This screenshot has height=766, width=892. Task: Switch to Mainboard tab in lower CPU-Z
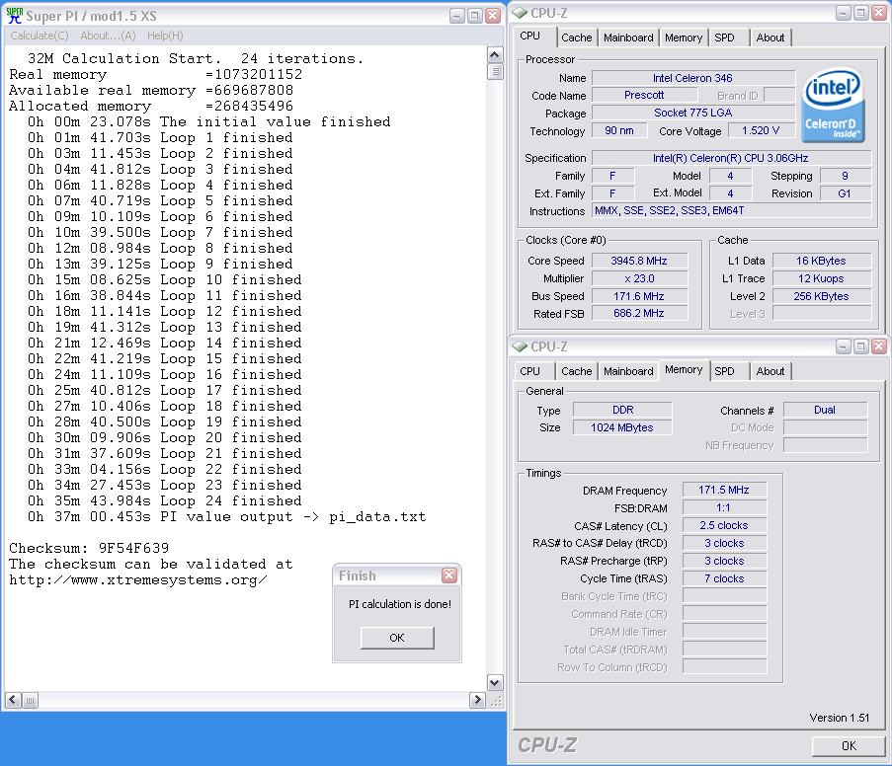[x=628, y=371]
